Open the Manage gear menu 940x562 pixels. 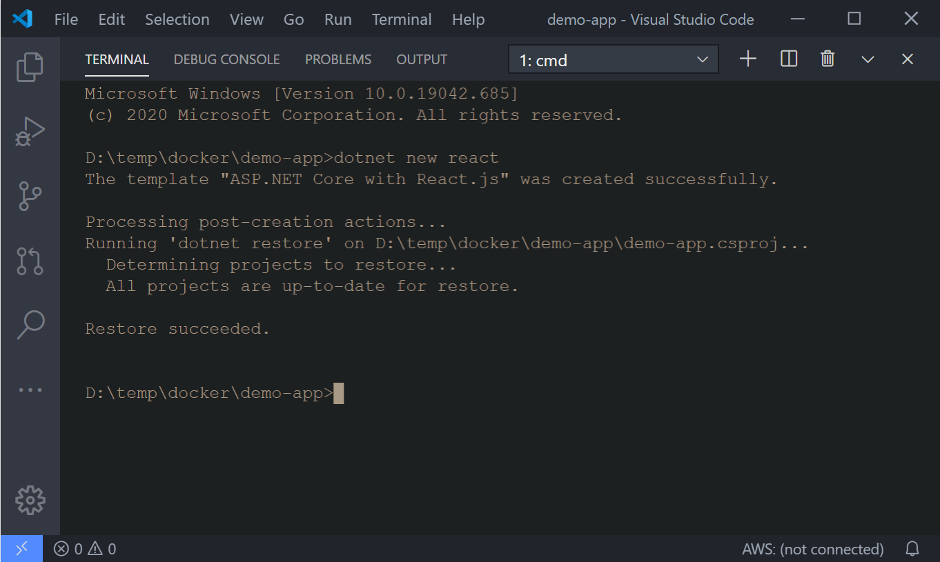(x=30, y=500)
